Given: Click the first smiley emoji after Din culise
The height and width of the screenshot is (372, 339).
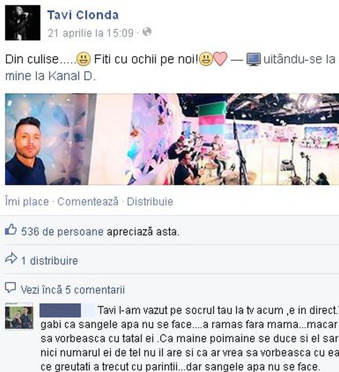Looking at the screenshot, I should tap(84, 59).
